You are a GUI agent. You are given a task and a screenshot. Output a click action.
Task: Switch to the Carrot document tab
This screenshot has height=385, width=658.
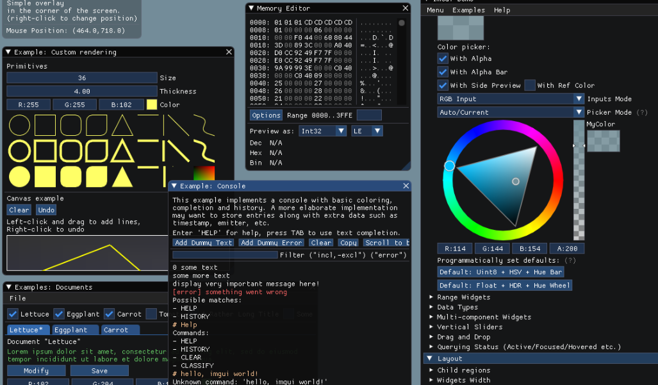point(120,330)
